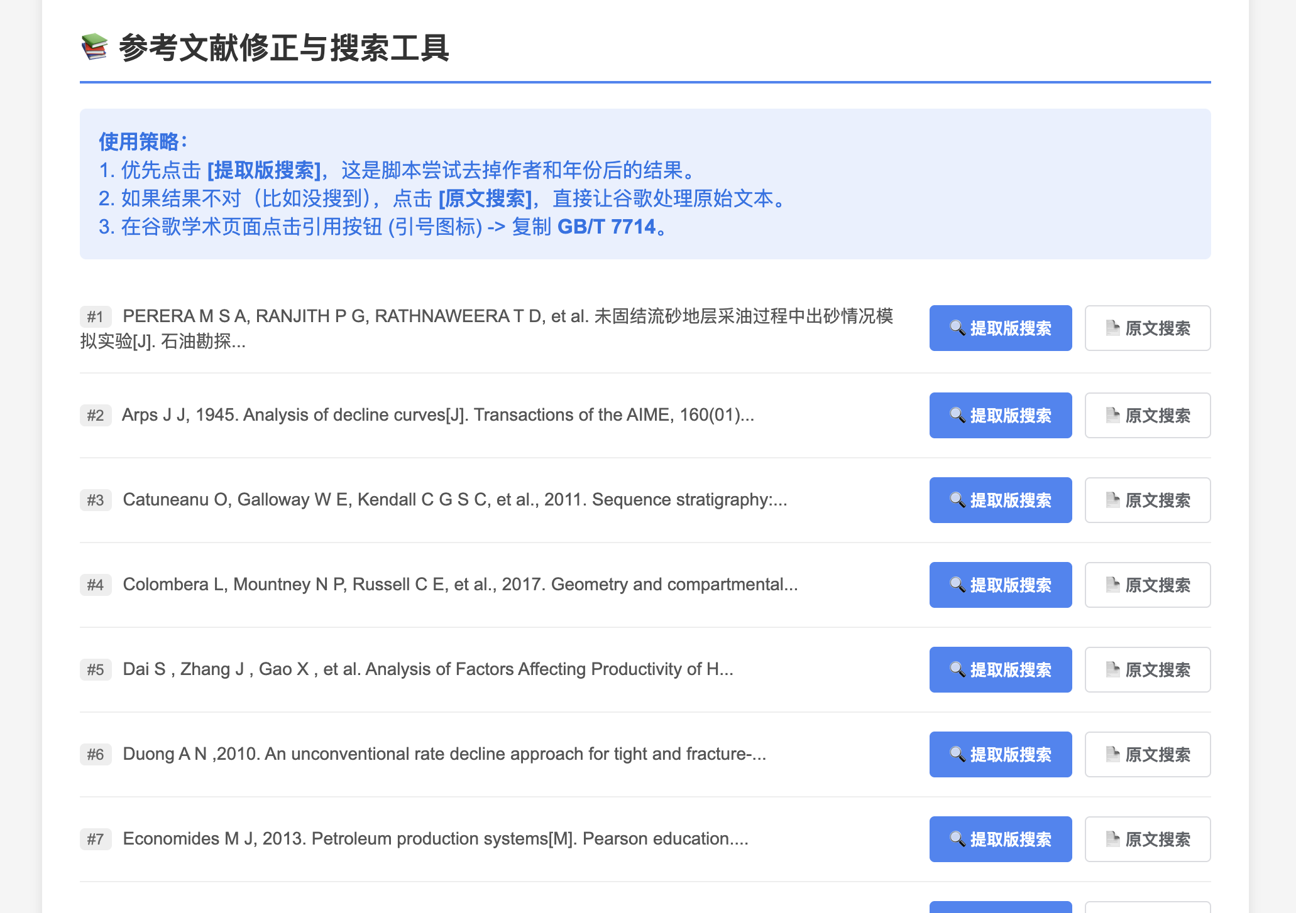Click magnifier icon for Duong reference #6
This screenshot has height=913, width=1296.
[x=957, y=754]
